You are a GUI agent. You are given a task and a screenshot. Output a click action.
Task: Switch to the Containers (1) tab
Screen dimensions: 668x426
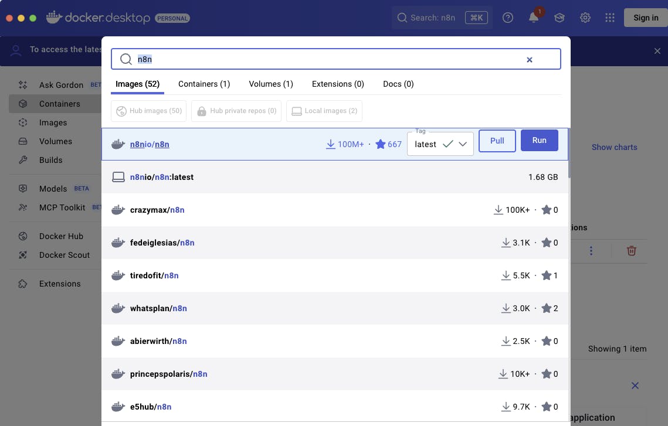(204, 84)
